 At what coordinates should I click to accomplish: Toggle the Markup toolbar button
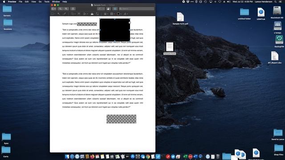(x=115, y=9)
